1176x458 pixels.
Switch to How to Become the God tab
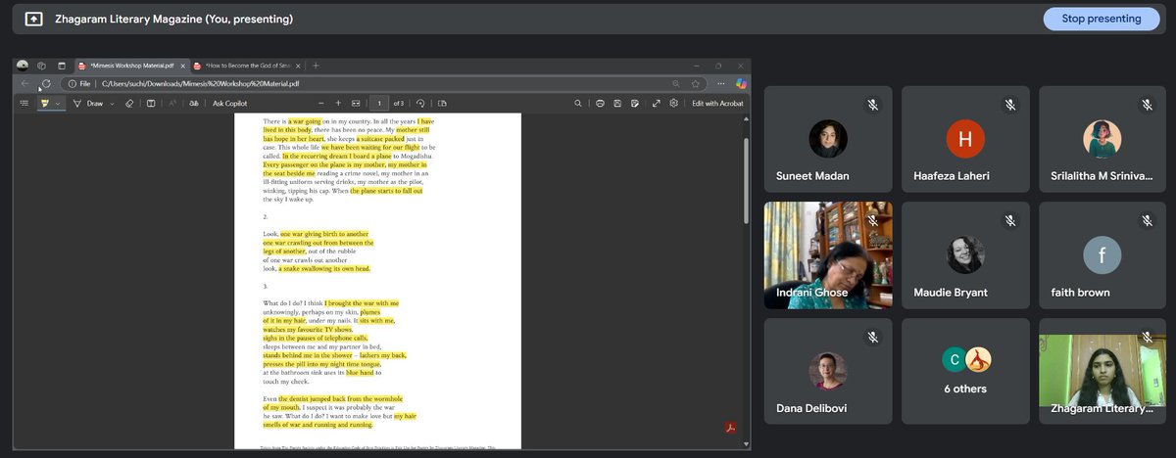point(246,66)
